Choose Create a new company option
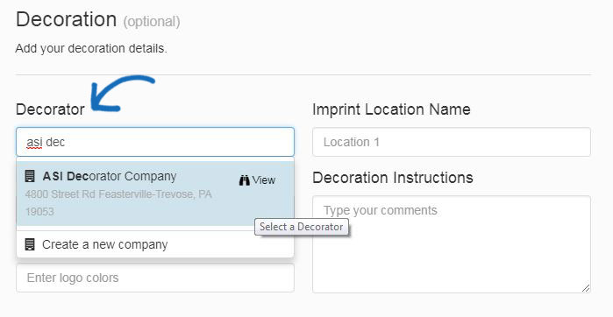The height and width of the screenshot is (317, 613). pos(155,244)
